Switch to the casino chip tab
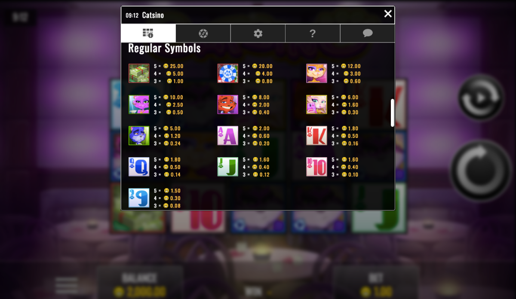This screenshot has height=299, width=516. 203,33
